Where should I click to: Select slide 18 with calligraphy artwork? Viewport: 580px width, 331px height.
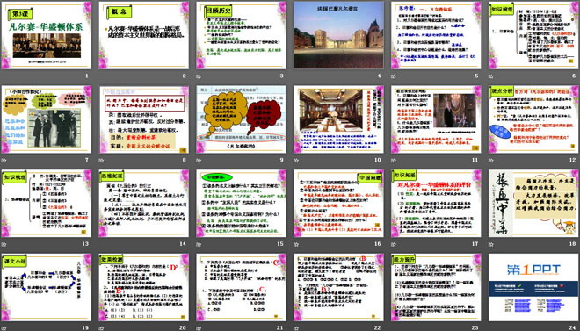coord(533,203)
